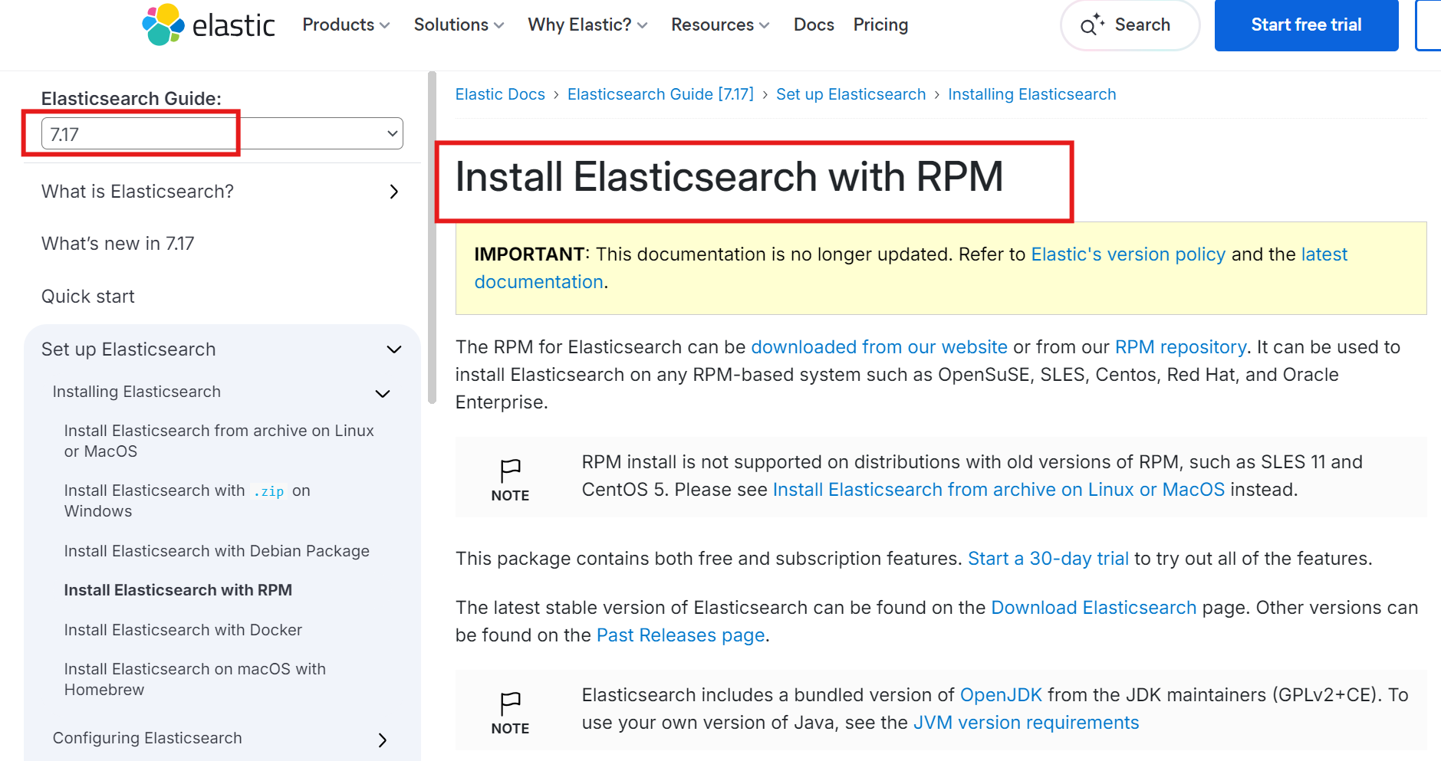1441x761 pixels.
Task: Click the Elastic logo
Action: (209, 25)
